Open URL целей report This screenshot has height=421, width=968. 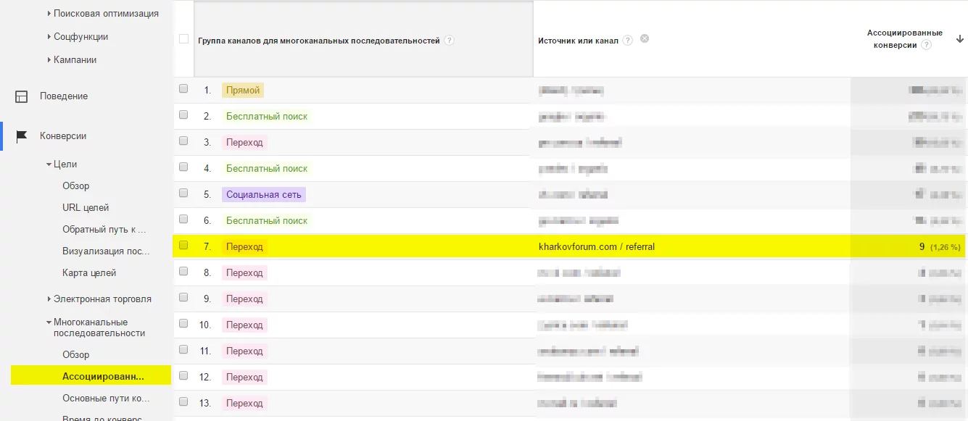point(86,208)
